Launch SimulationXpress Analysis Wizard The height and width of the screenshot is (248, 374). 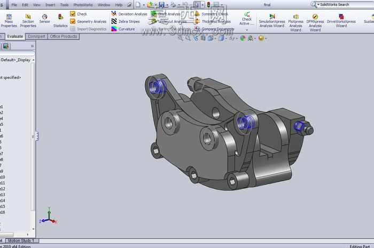click(272, 21)
